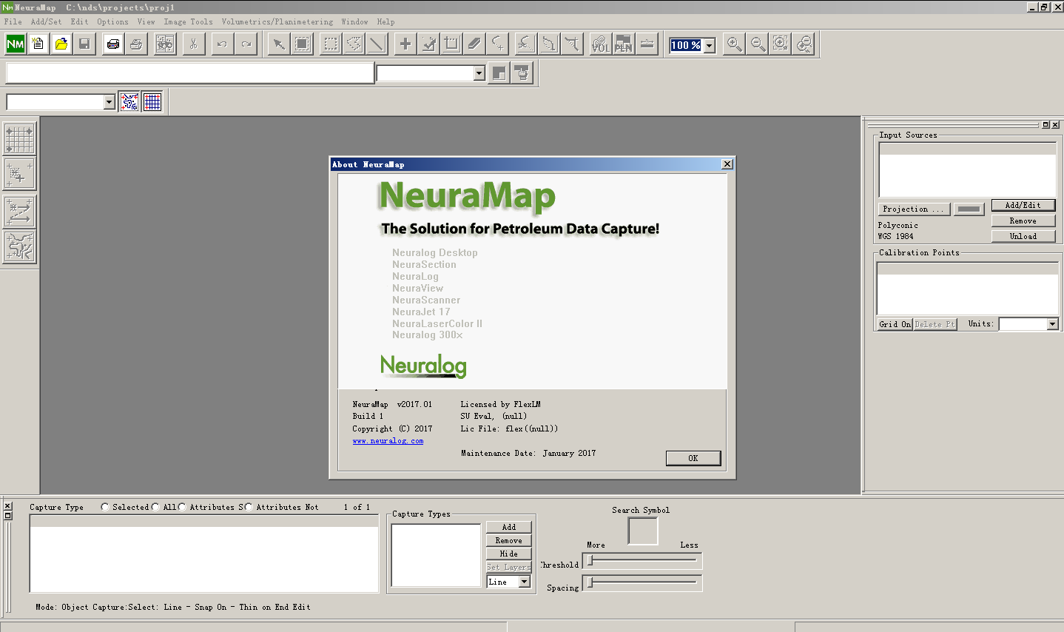Open the PLN planimetering tool

pyautogui.click(x=624, y=44)
